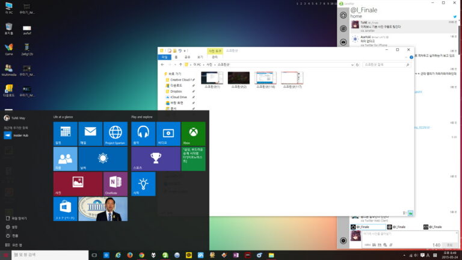
Task: Click Janetter home timeline icon
Action: (x=343, y=15)
